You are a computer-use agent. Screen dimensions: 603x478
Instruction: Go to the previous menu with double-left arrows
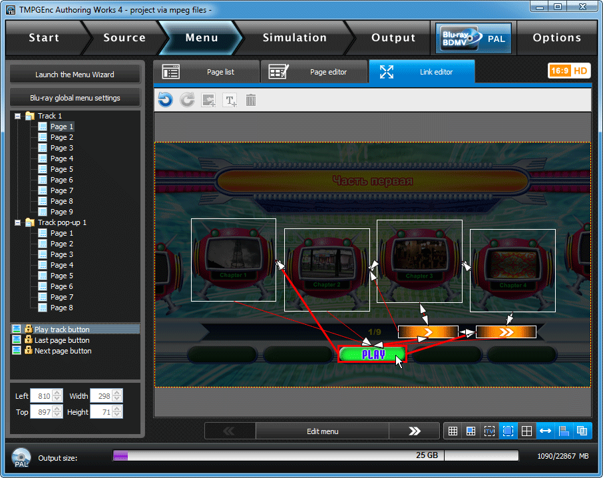(230, 431)
